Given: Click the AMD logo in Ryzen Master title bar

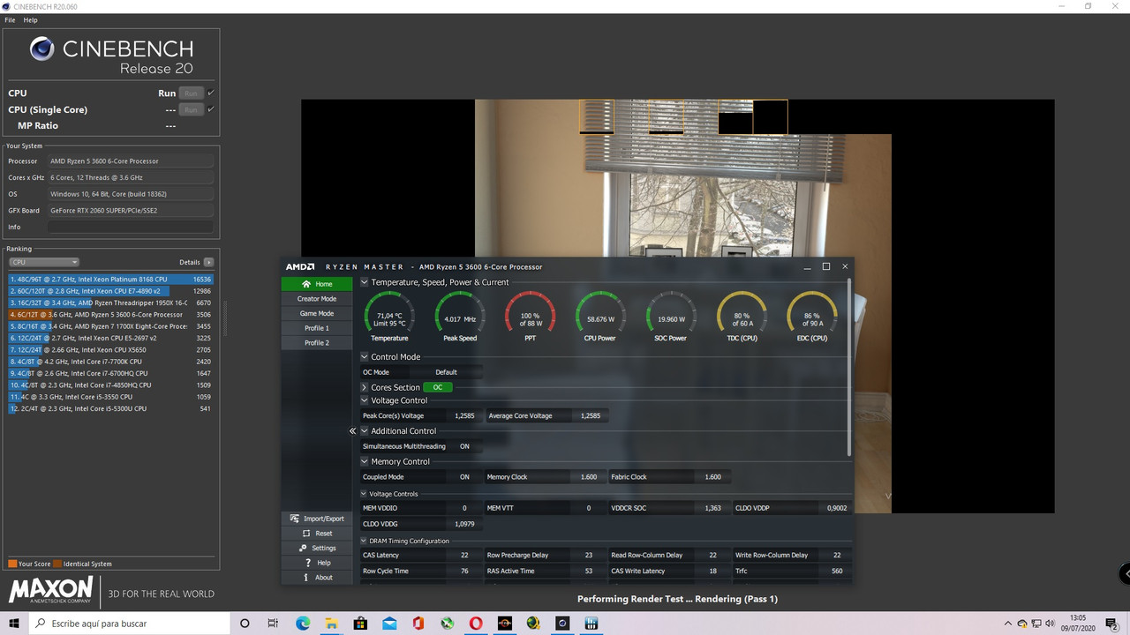Looking at the screenshot, I should (301, 266).
